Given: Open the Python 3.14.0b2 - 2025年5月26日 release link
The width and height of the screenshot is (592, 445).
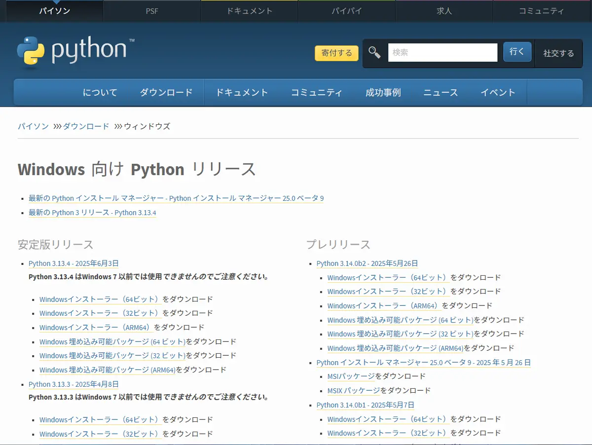Looking at the screenshot, I should pyautogui.click(x=367, y=263).
